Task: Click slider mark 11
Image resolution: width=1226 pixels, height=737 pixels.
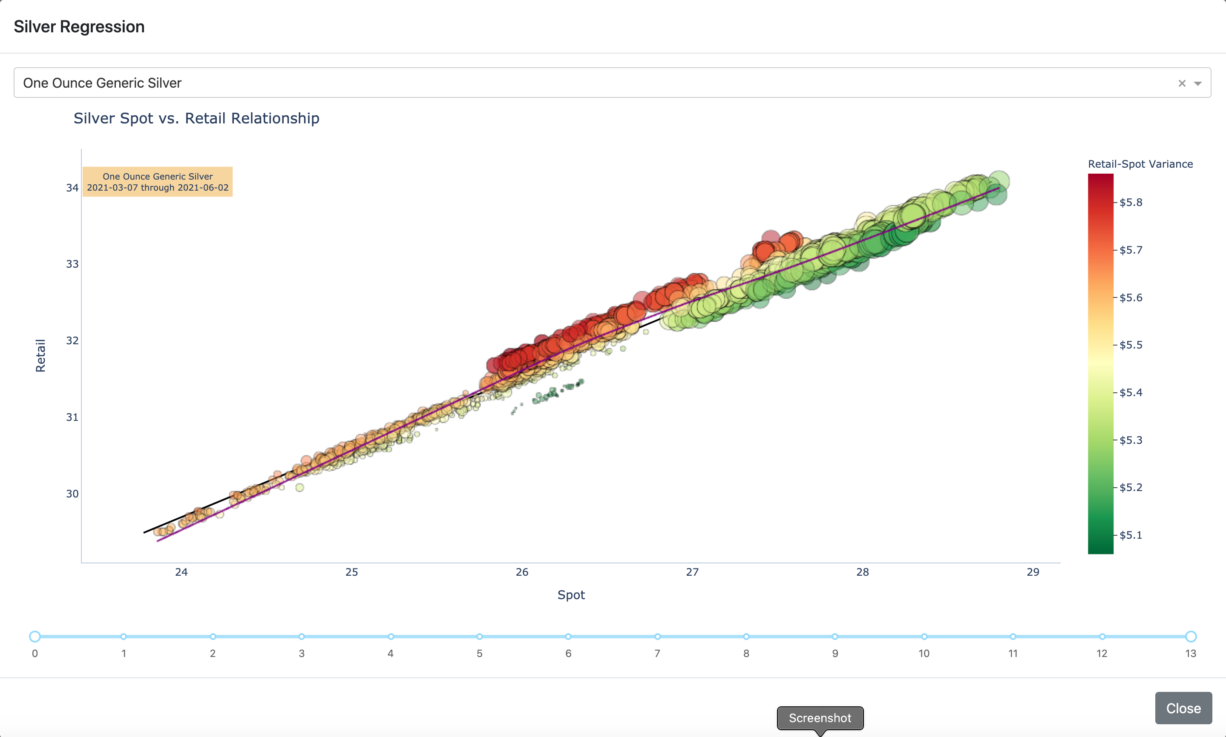Action: click(x=1013, y=636)
